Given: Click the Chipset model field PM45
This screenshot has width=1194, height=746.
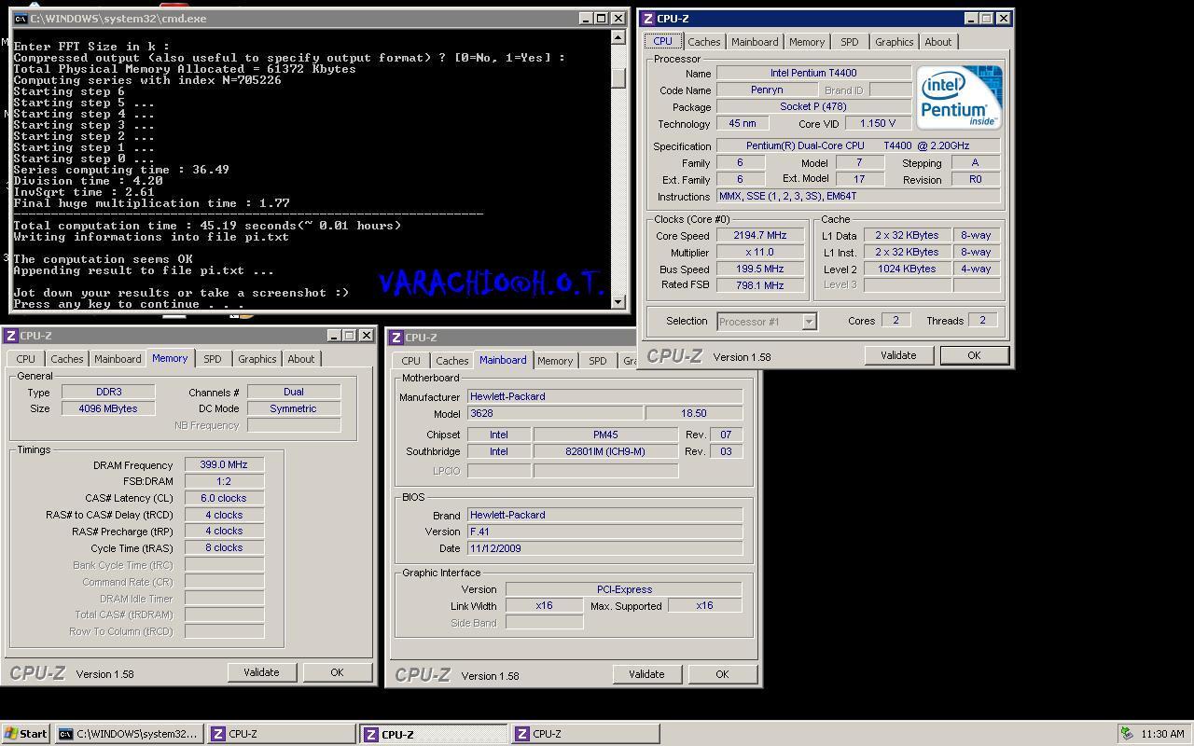Looking at the screenshot, I should 605,435.
